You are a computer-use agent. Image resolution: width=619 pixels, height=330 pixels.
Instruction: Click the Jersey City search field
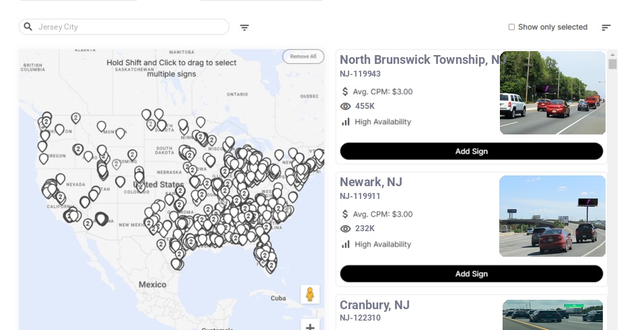pyautogui.click(x=131, y=27)
